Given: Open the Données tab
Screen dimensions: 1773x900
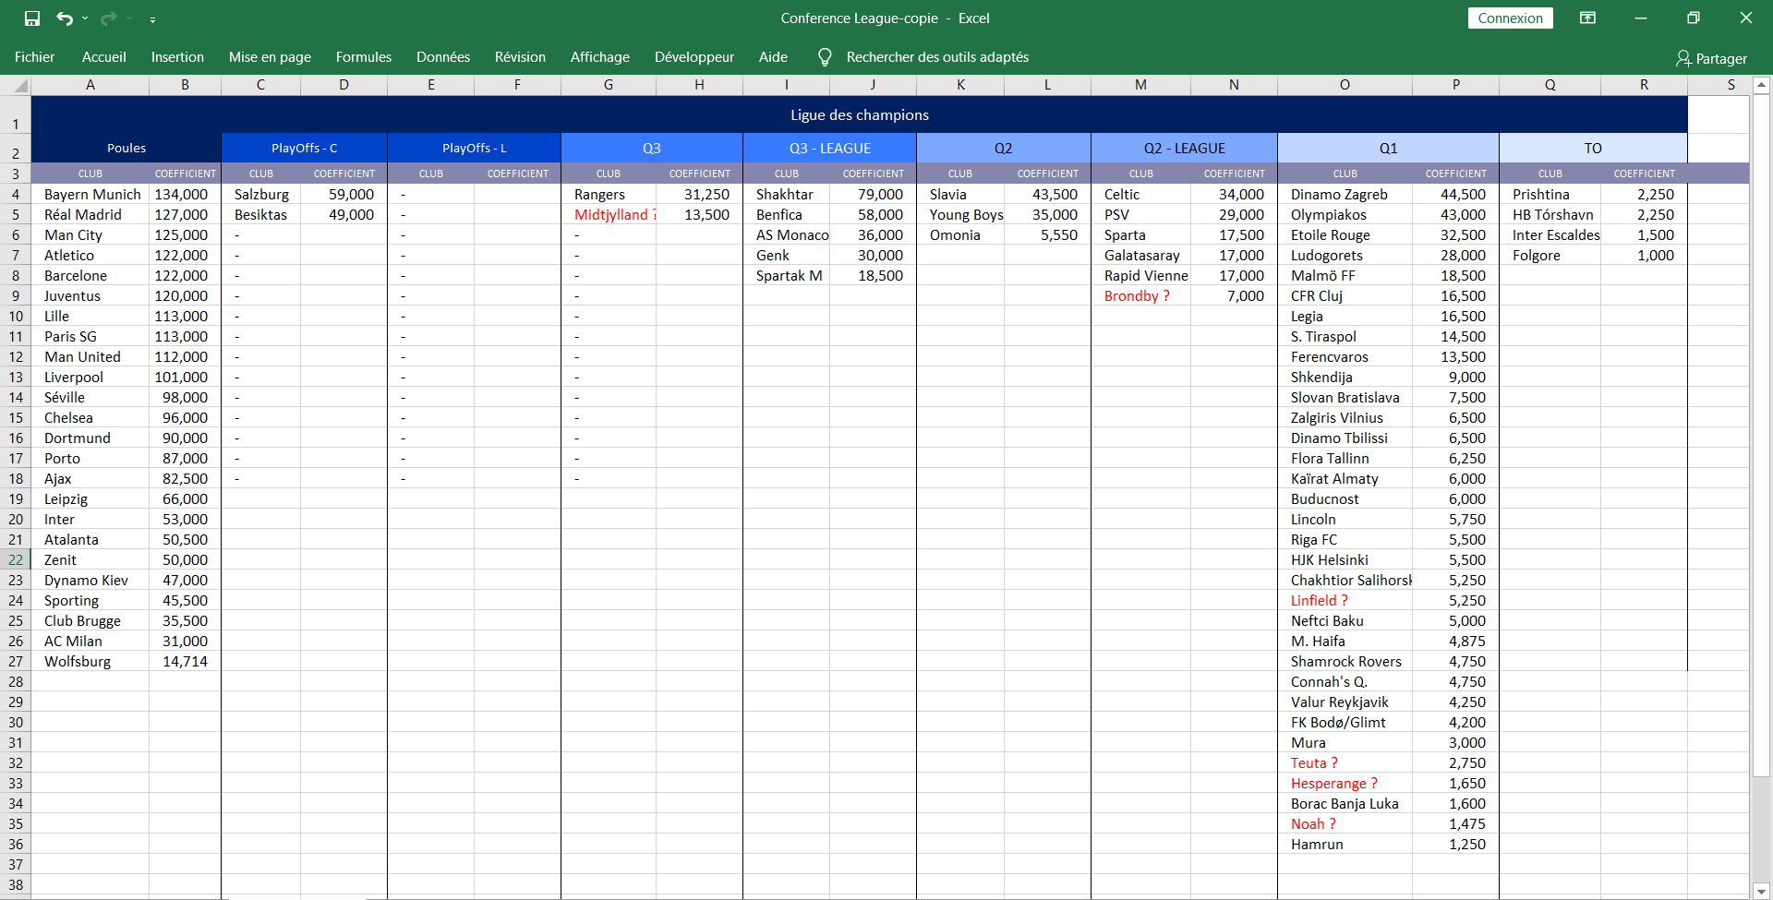Looking at the screenshot, I should click(x=443, y=57).
